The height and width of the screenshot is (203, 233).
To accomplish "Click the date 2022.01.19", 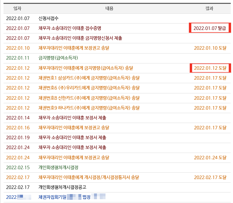I will pyautogui.click(x=18, y=138).
